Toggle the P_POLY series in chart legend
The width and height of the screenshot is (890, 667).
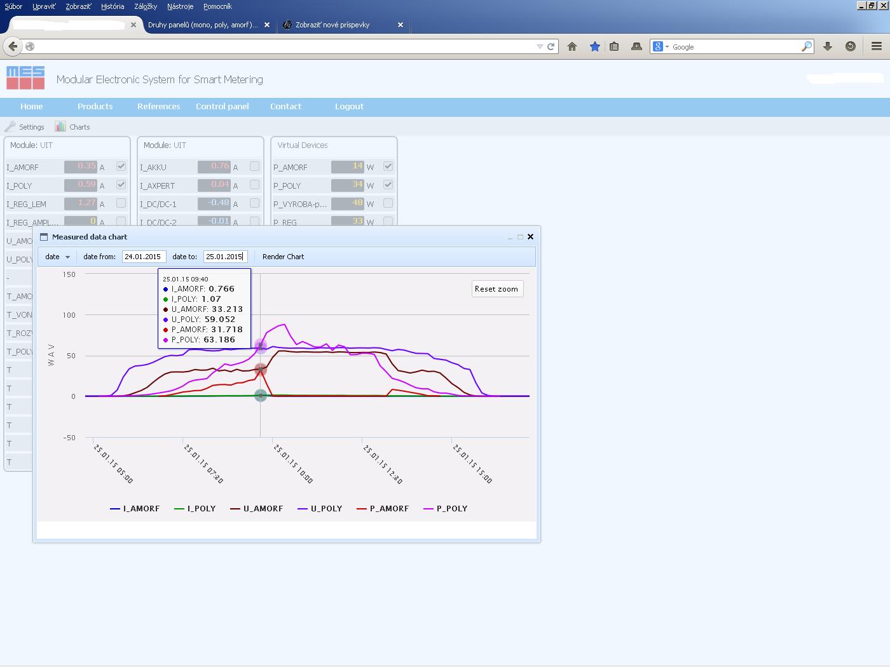(451, 509)
